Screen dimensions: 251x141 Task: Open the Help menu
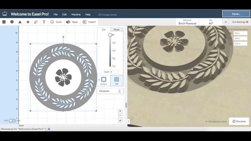[x=88, y=14]
